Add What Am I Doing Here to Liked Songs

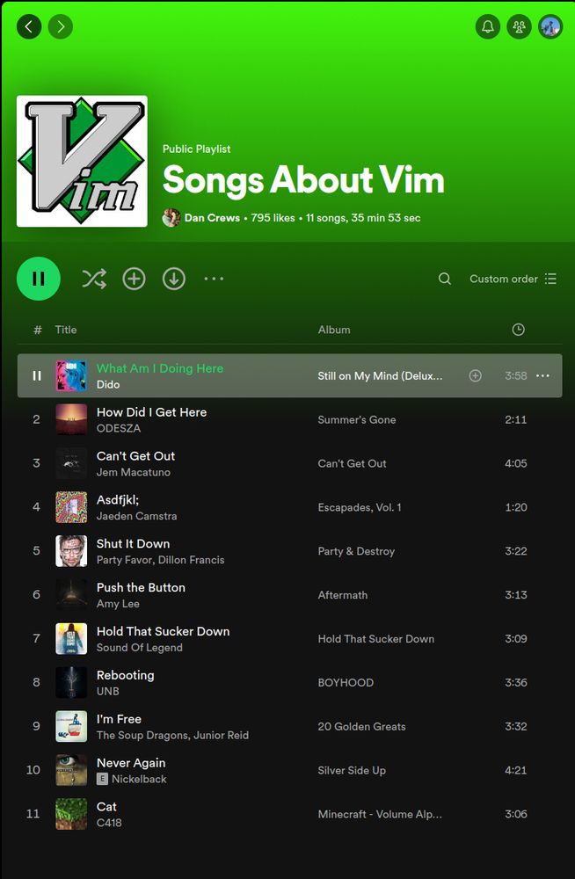tap(475, 375)
